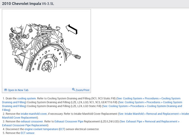Open the 'exhaust crossover' link in step 3
This screenshot has width=189, height=139.
[x=32, y=122]
